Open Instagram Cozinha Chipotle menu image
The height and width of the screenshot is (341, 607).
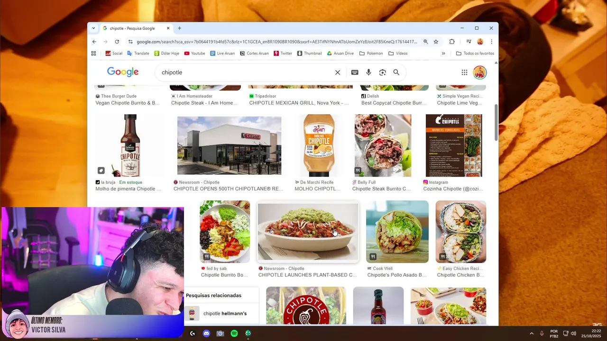coord(454,145)
